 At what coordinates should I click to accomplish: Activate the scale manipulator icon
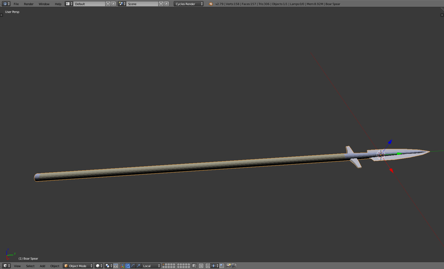[138, 266]
